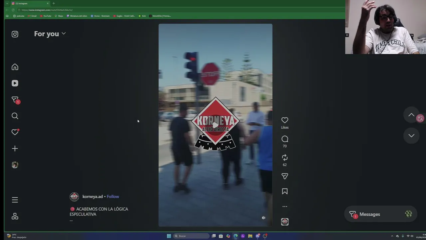The width and height of the screenshot is (426, 240).
Task: Open the weather widget on taskbar
Action: click(17, 236)
